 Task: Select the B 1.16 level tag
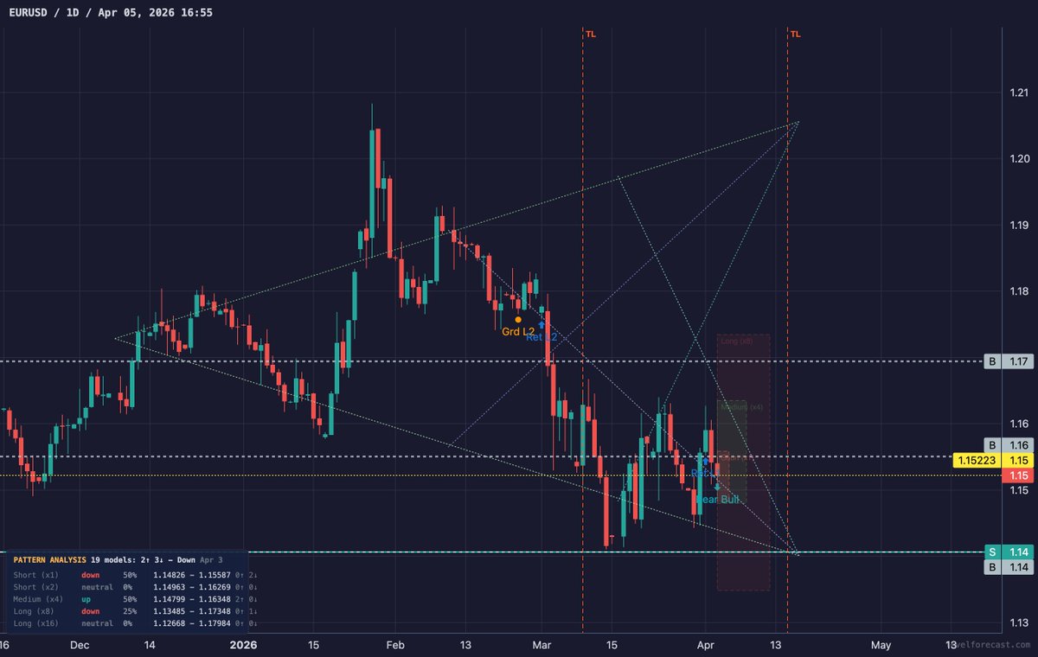tap(1009, 444)
